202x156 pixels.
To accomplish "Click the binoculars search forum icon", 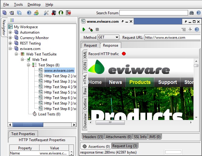I will [x=191, y=13].
